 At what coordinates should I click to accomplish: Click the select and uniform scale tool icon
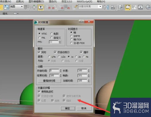[6, 7]
